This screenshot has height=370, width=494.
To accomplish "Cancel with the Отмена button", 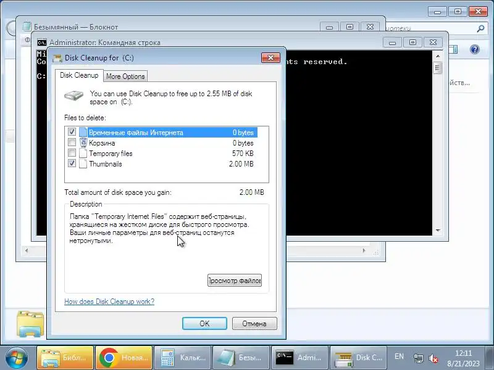I will pos(254,323).
